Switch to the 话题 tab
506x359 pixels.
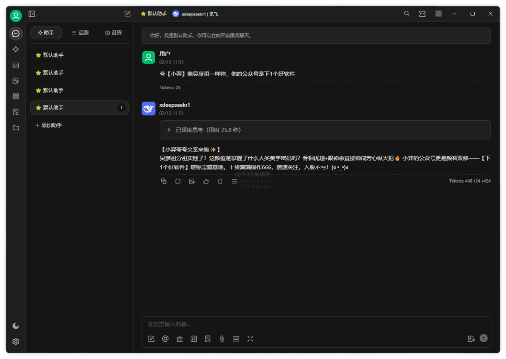(80, 33)
